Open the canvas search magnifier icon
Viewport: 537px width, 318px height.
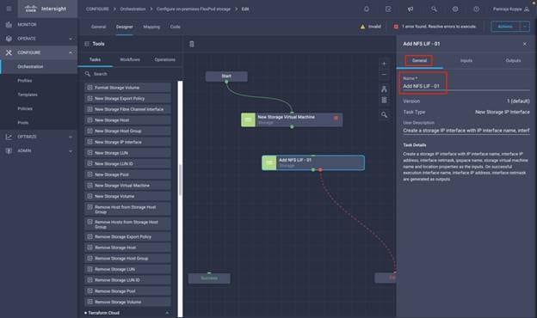point(385,115)
